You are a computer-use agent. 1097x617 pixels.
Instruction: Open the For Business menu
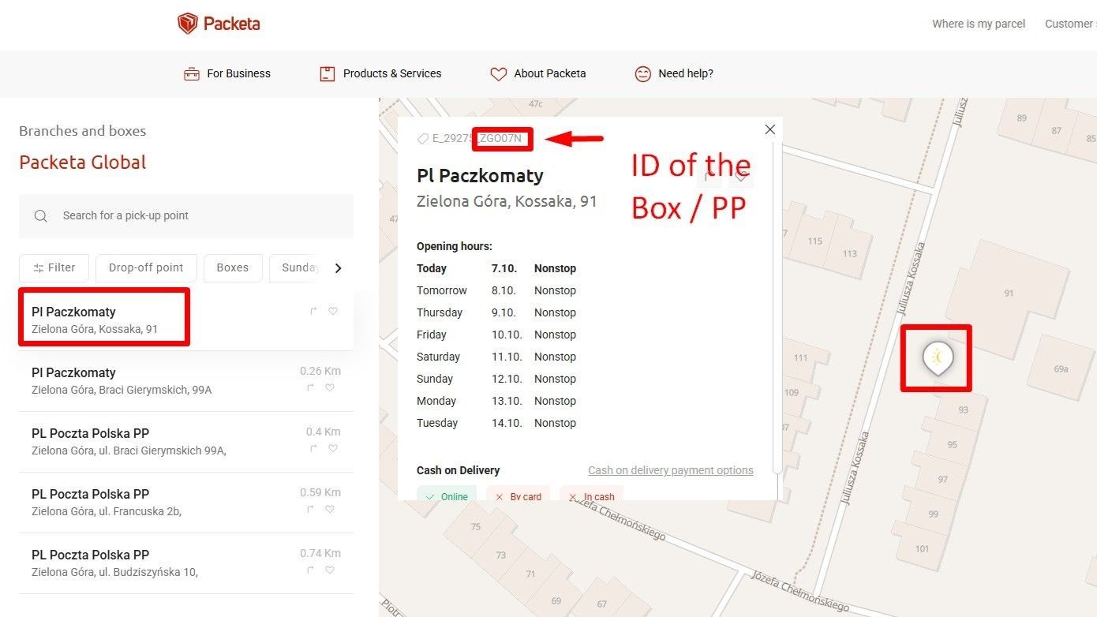pyautogui.click(x=227, y=73)
